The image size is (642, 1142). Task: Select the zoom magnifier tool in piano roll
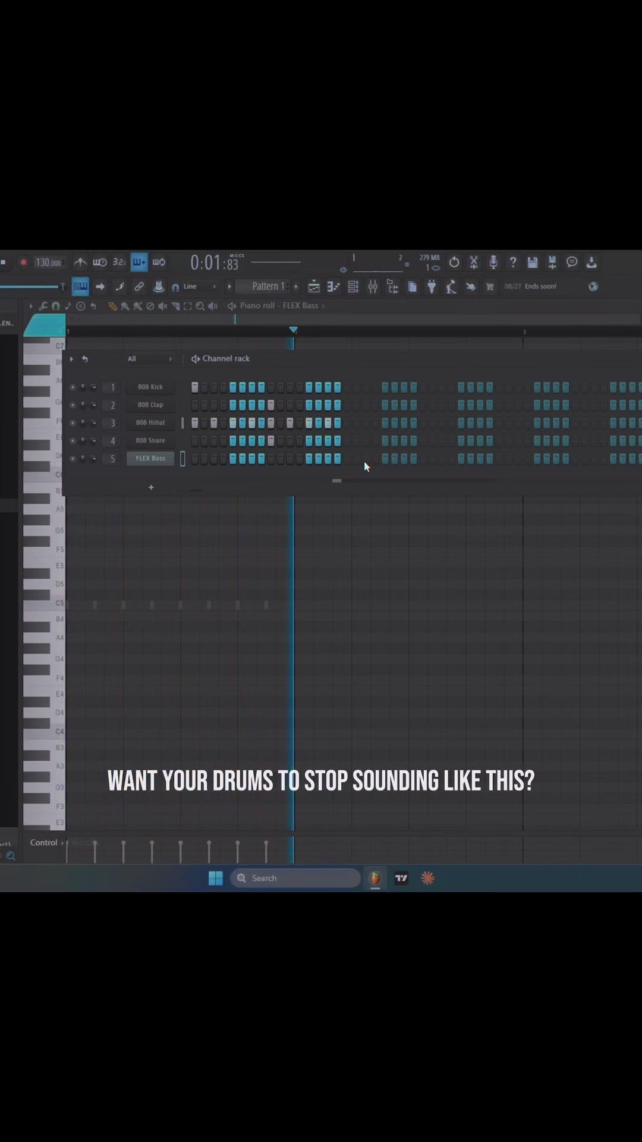(x=200, y=306)
